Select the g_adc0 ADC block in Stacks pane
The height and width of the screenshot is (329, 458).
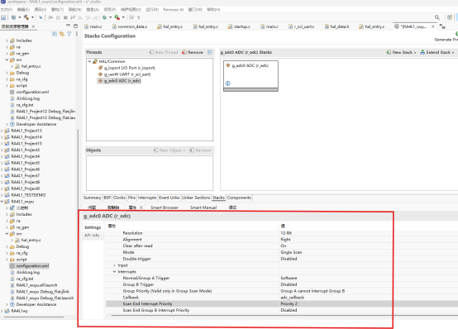tap(250, 76)
